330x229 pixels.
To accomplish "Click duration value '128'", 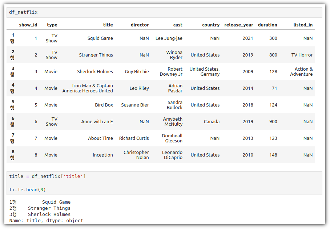I will (x=273, y=72).
